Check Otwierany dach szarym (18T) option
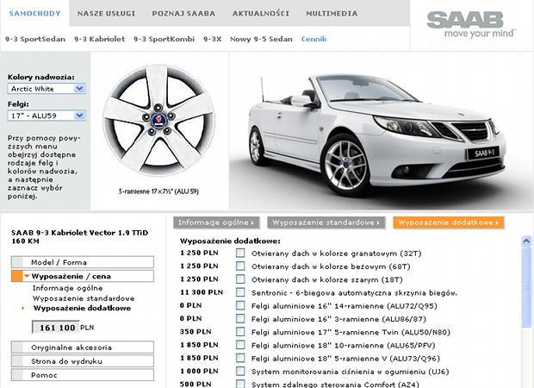 click(x=240, y=279)
